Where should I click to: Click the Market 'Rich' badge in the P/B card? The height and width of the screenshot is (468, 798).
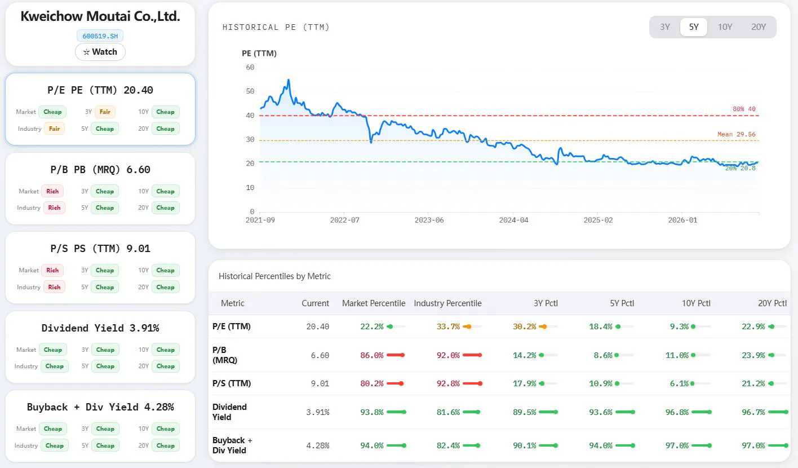pos(52,191)
